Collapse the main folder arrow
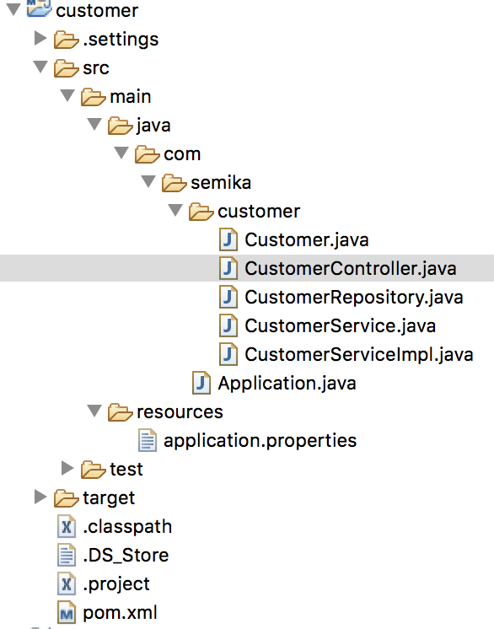This screenshot has height=629, width=494. (67, 95)
